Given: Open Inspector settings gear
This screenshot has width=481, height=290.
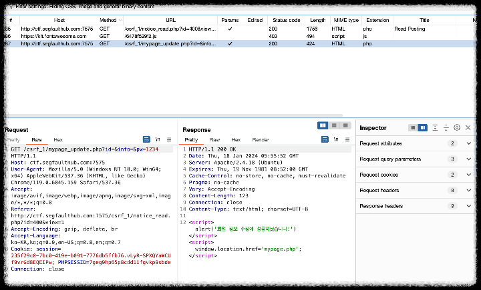Looking at the screenshot, I should pos(457,128).
